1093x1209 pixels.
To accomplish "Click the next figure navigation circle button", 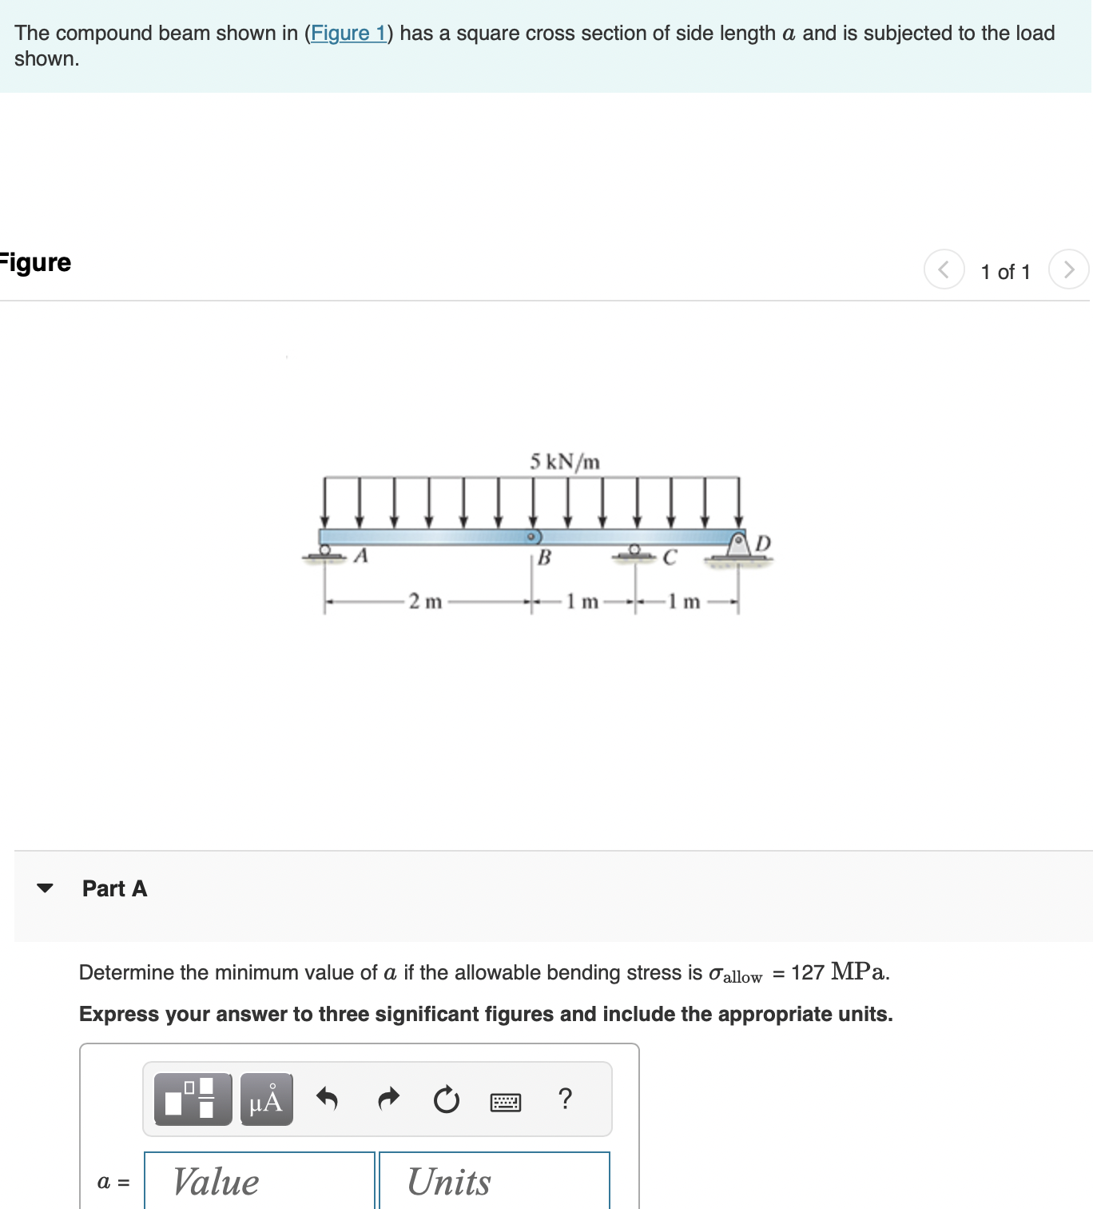I will coord(1070,270).
